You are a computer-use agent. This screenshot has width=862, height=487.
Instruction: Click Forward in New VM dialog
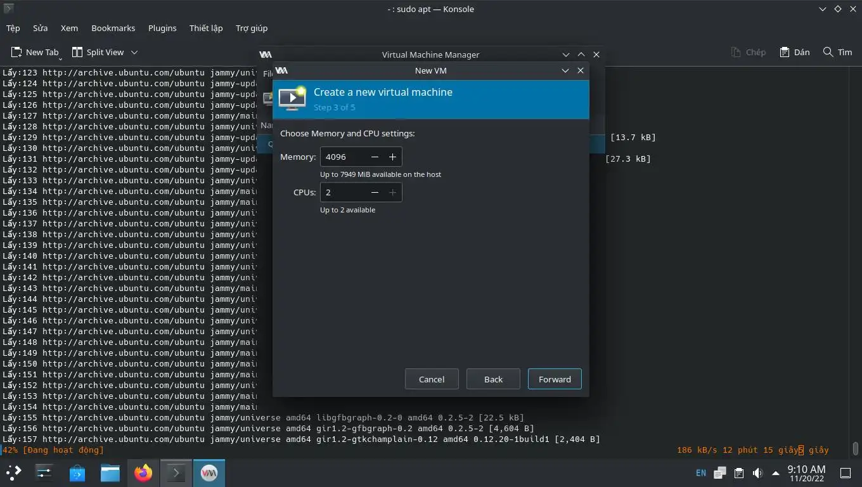(x=555, y=379)
